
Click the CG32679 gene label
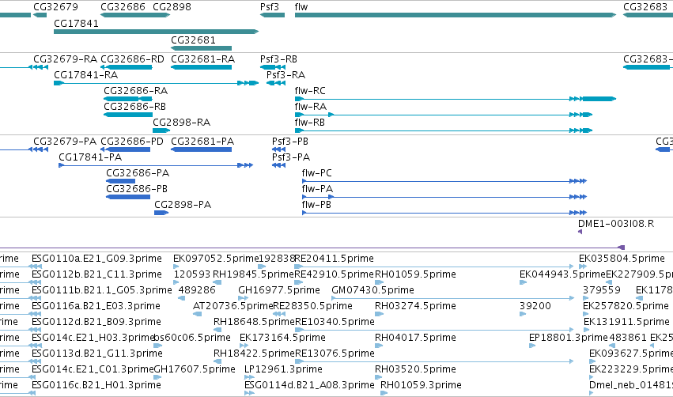coord(56,7)
